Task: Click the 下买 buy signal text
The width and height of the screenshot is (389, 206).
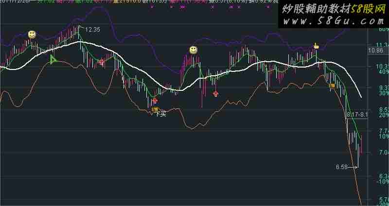Action: tap(161, 115)
